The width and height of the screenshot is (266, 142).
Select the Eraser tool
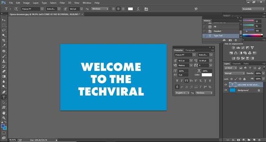(4, 71)
